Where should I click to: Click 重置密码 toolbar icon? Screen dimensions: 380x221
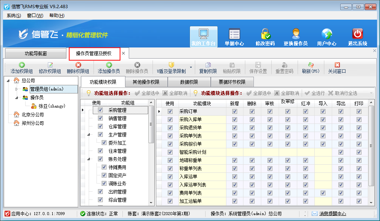pyautogui.click(x=285, y=65)
